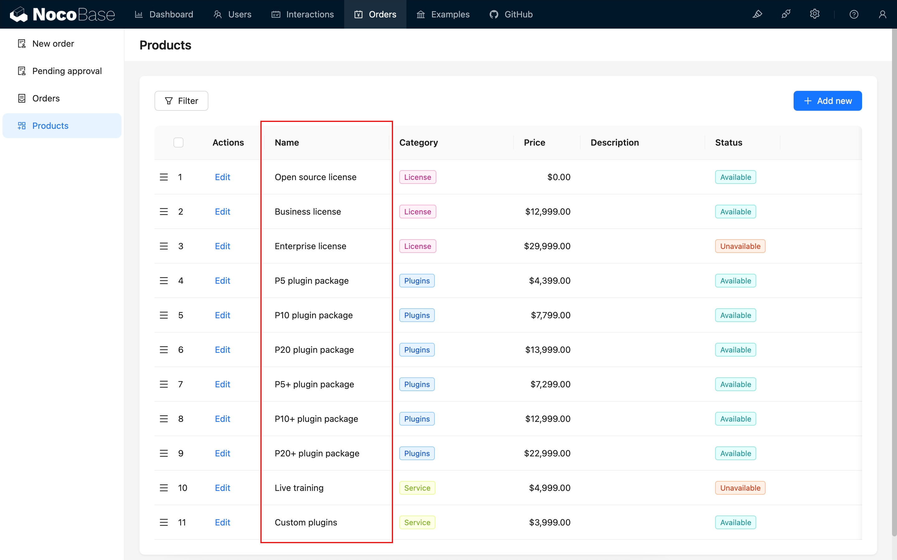The width and height of the screenshot is (897, 560).
Task: Click Edit link for Enterprise license
Action: tap(222, 246)
